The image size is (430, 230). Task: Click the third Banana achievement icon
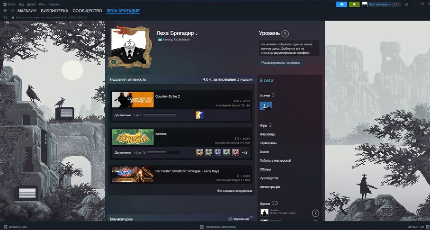point(218,152)
